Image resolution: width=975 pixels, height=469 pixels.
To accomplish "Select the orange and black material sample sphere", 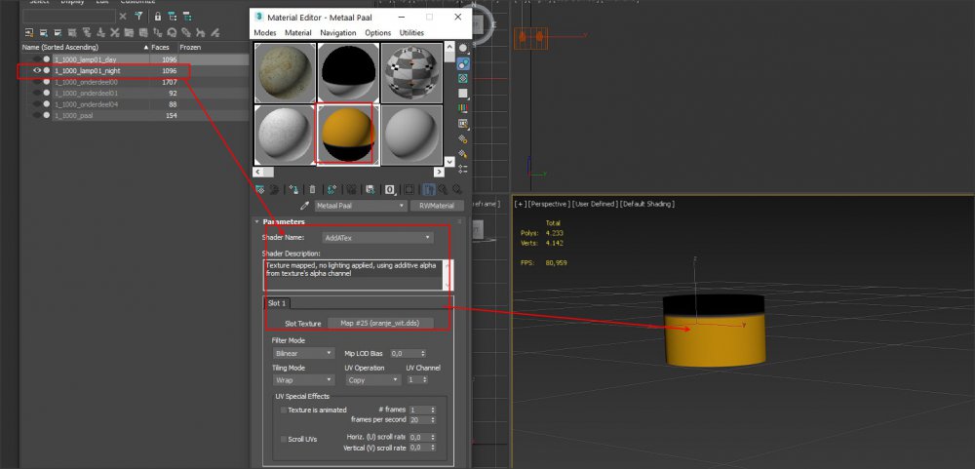I will click(x=346, y=133).
